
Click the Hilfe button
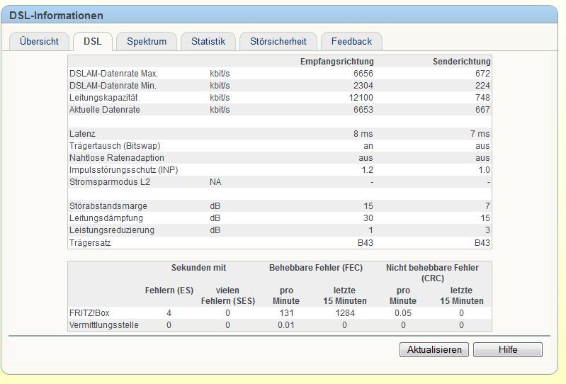[508, 349]
